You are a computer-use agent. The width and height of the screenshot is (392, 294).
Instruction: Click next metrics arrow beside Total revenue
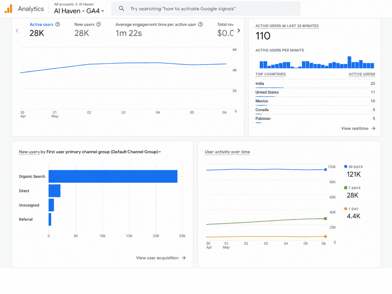239,31
